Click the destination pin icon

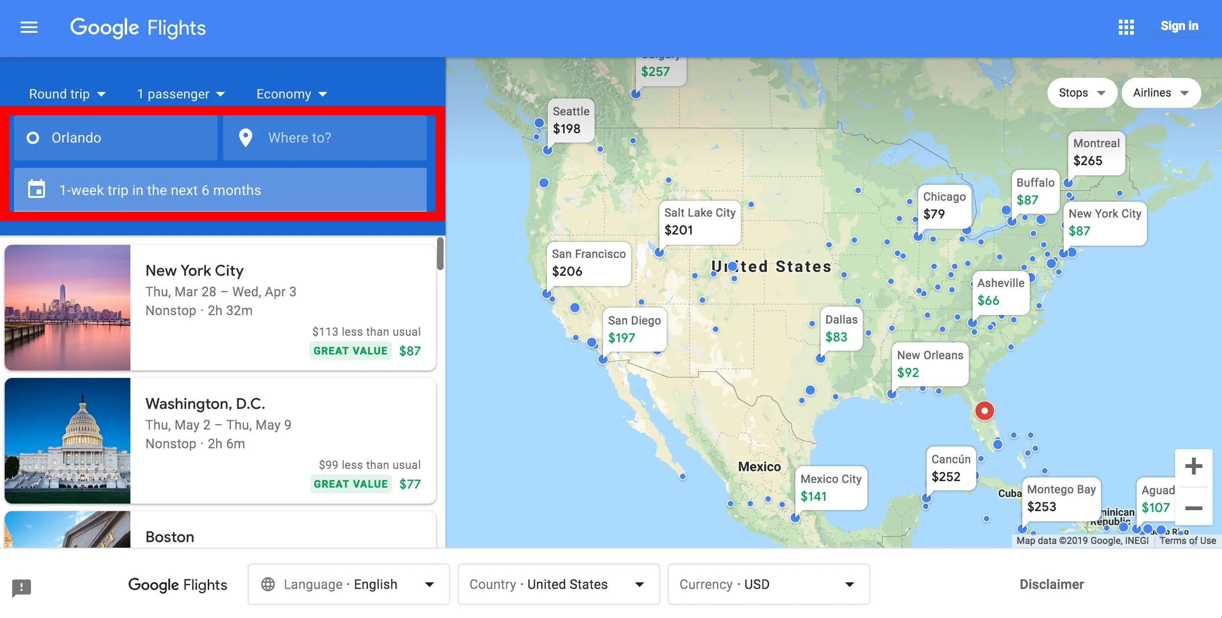245,138
